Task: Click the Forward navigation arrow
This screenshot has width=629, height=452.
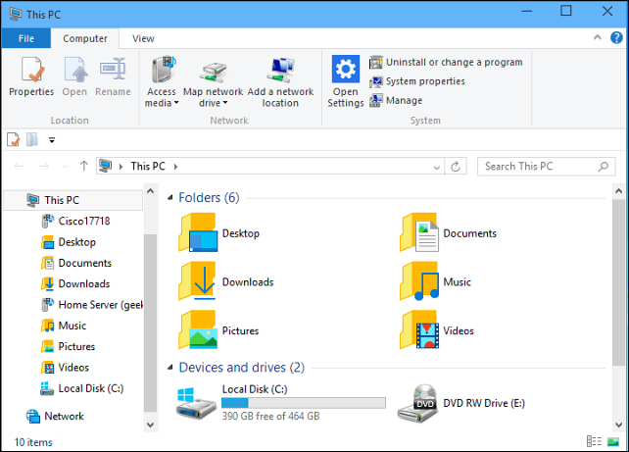Action: (x=44, y=166)
